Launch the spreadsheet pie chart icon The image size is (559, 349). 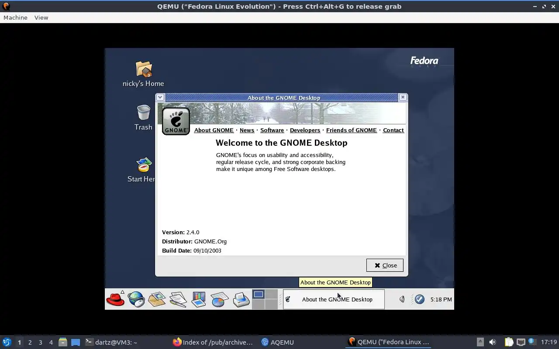click(220, 299)
